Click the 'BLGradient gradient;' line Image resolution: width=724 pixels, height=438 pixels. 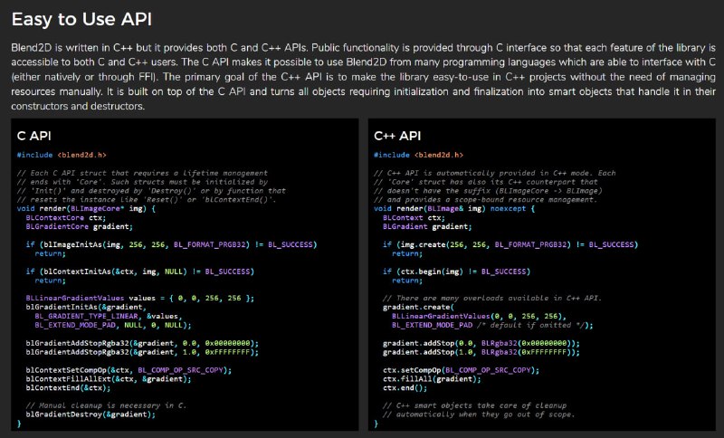(x=427, y=226)
